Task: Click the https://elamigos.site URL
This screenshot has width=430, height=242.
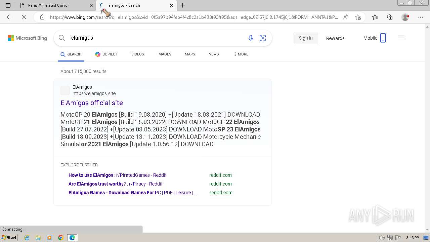Action: (x=94, y=93)
